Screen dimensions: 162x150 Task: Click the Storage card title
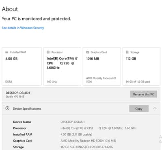135,52
